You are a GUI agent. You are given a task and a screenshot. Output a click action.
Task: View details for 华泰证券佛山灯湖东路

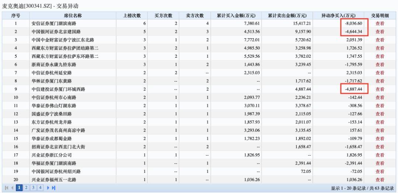pyautogui.click(x=380, y=106)
